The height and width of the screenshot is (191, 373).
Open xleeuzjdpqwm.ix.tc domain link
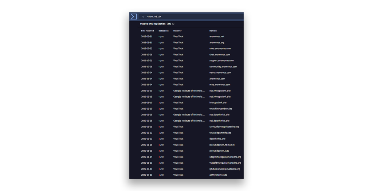(219, 151)
